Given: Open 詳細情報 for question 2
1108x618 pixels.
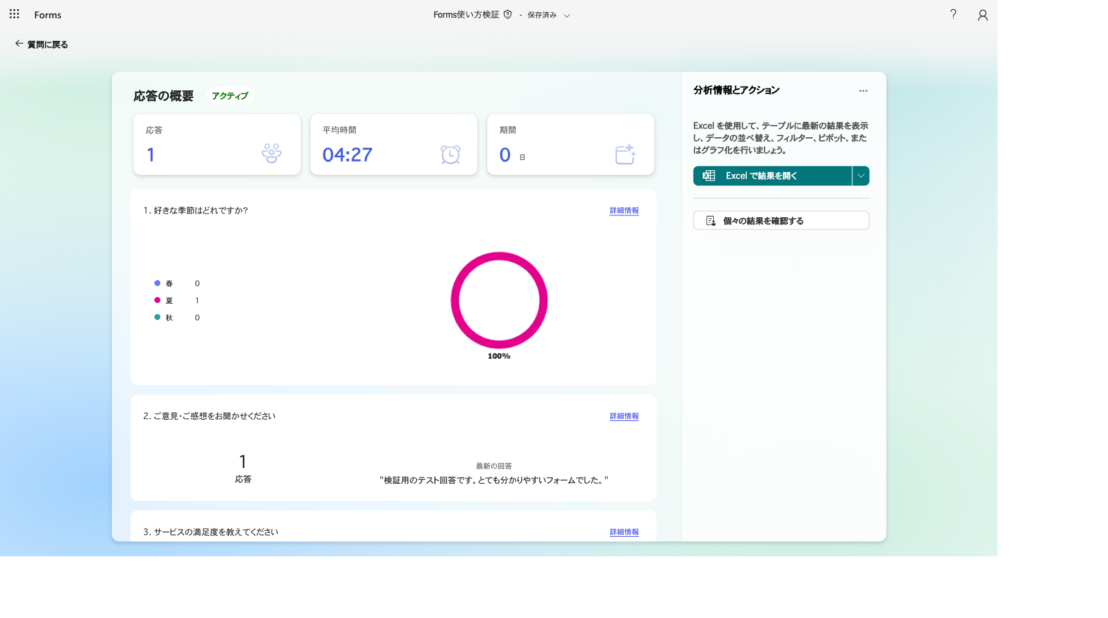Looking at the screenshot, I should tap(624, 416).
